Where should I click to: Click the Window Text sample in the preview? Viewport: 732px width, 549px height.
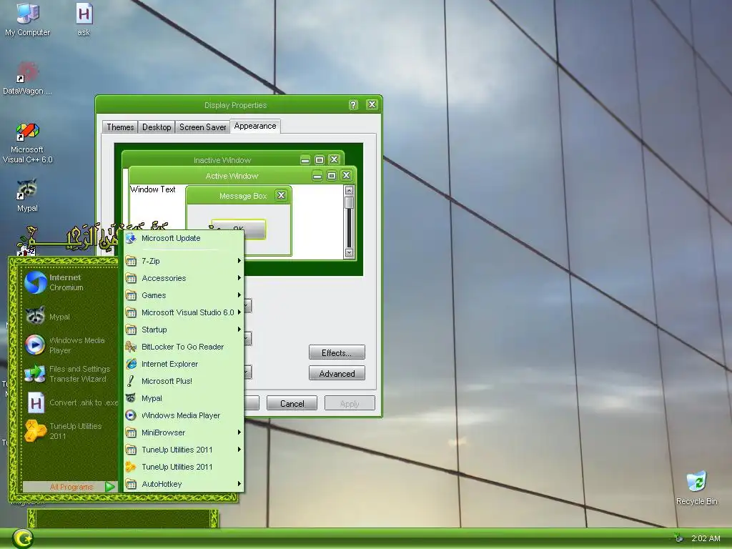coord(153,189)
